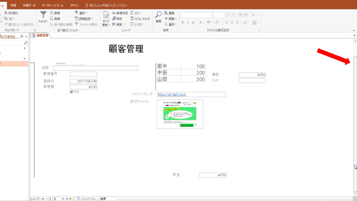
Task: Click the Spell Check (スペルチェック) icon
Action: coord(132,18)
